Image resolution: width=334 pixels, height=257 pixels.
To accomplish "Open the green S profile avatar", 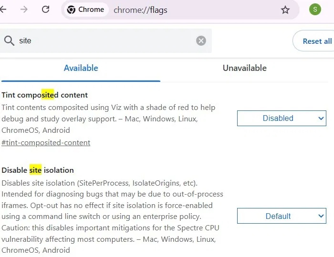I will click(315, 10).
